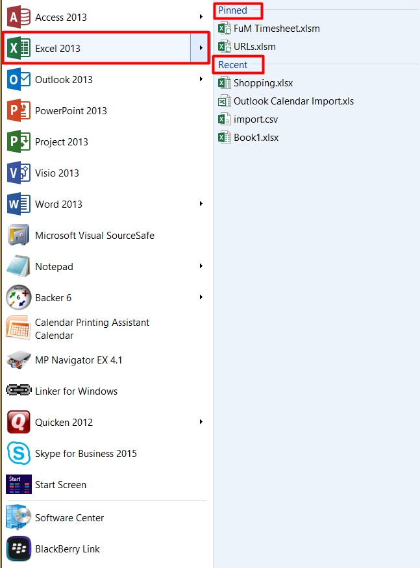Open the Quicken 2012 icon
This screenshot has width=420, height=568.
(x=18, y=422)
